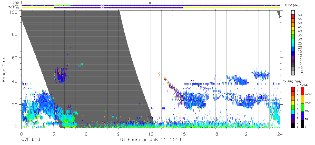Image resolution: width=315 pixels, height=145 pixels.
Task: Click the 9 hour tick on UT axis
Action: click(x=118, y=134)
